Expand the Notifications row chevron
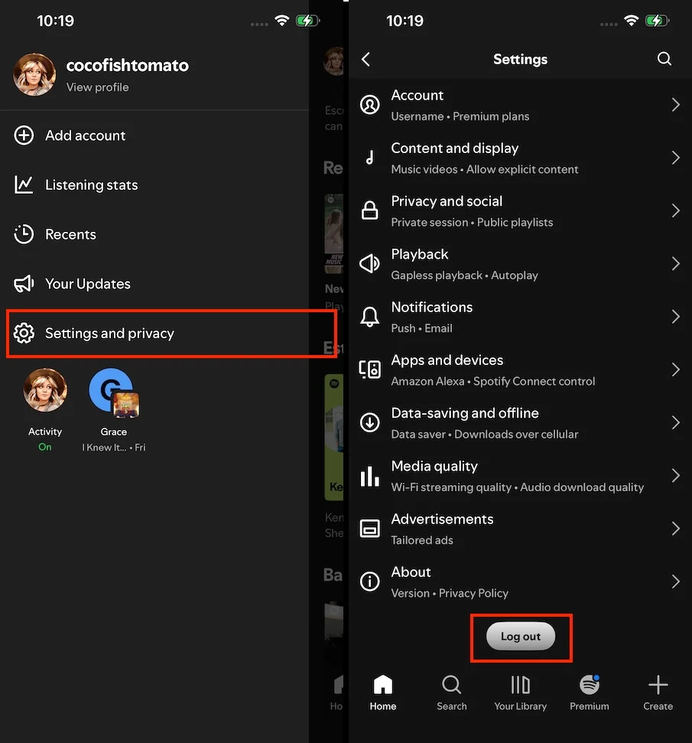This screenshot has width=692, height=743. tap(675, 317)
